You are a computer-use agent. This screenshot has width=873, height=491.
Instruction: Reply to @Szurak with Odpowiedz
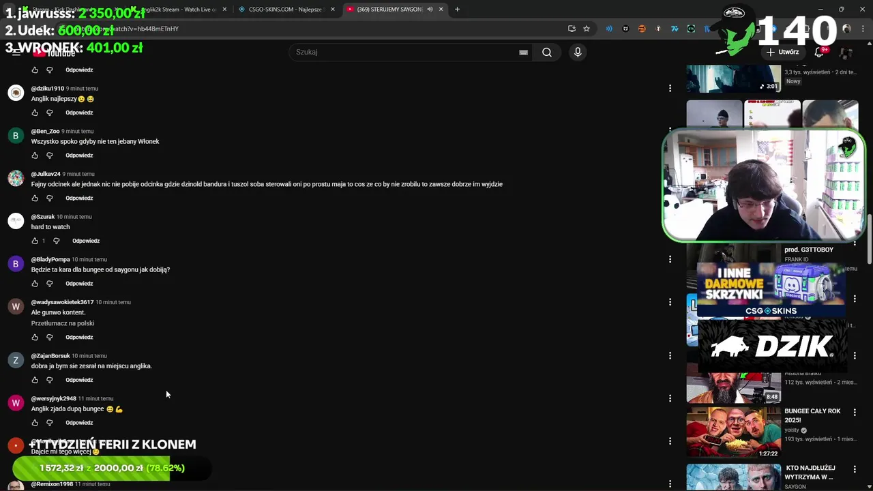[x=86, y=241]
